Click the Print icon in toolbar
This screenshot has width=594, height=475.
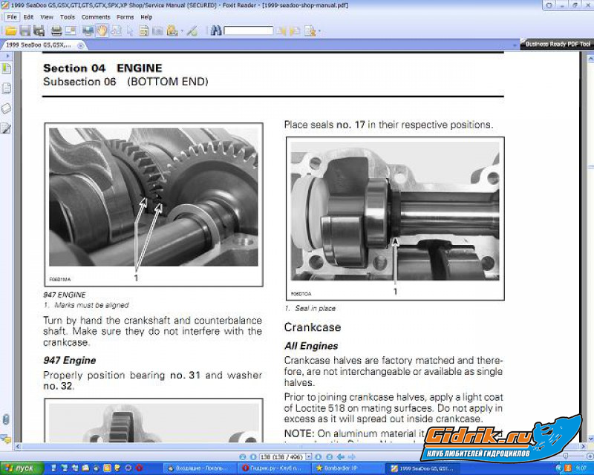click(x=56, y=30)
